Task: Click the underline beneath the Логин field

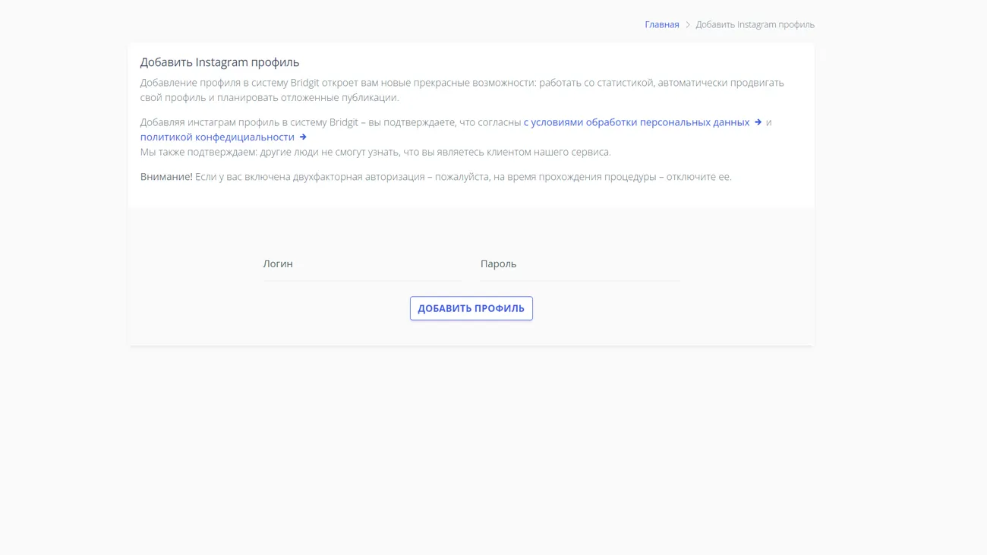Action: click(x=361, y=281)
